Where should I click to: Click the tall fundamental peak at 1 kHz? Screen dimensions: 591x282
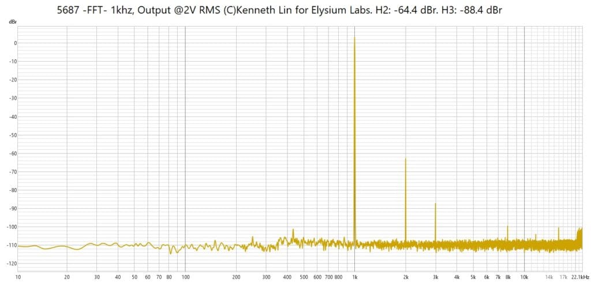point(354,140)
